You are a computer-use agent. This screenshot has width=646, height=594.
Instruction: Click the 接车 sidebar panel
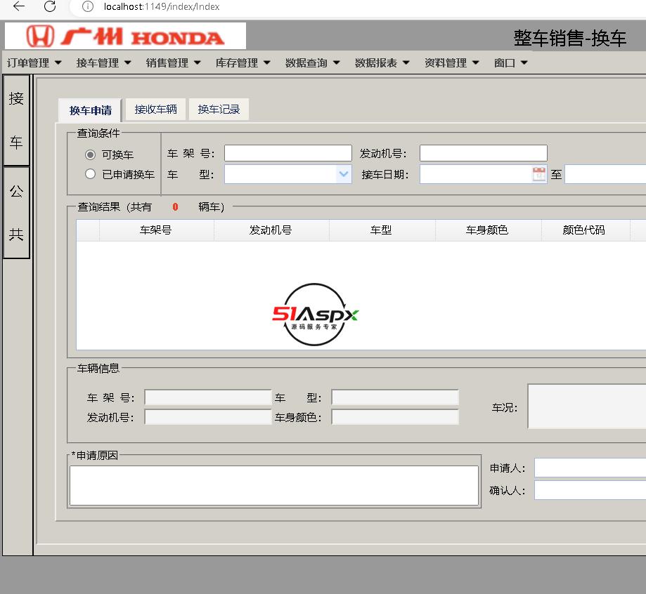click(16, 120)
